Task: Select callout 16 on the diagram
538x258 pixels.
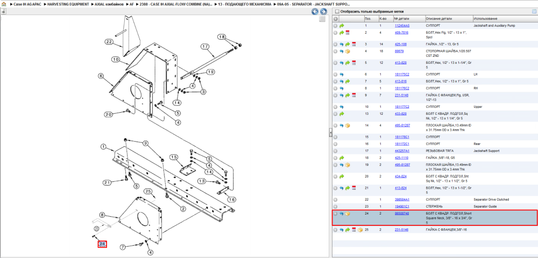Action: tap(232, 200)
